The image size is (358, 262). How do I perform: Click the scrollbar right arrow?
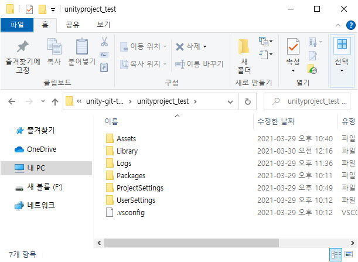pos(353,243)
